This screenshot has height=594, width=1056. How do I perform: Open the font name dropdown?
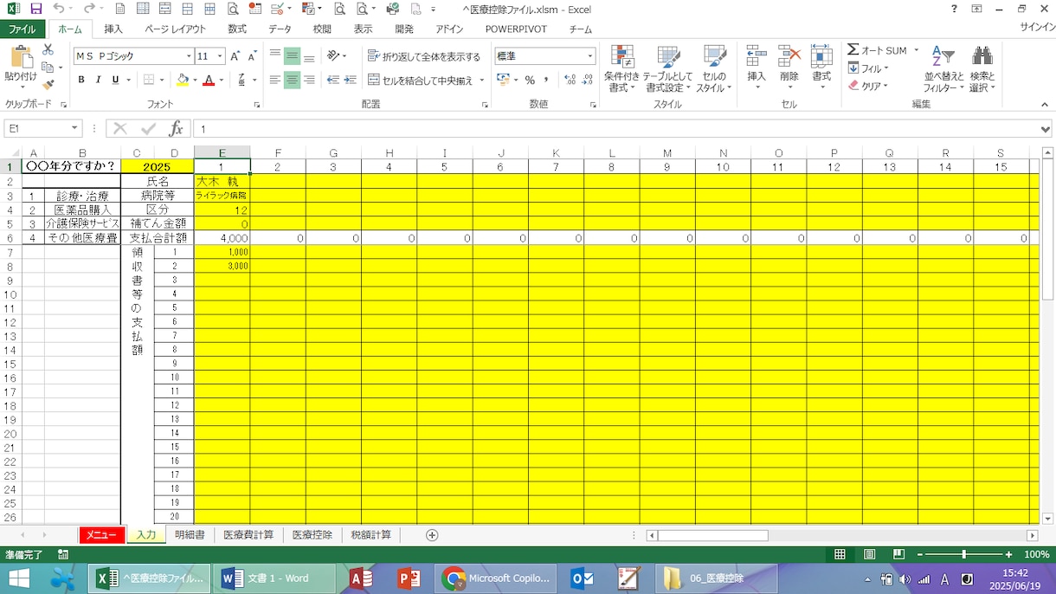(189, 56)
